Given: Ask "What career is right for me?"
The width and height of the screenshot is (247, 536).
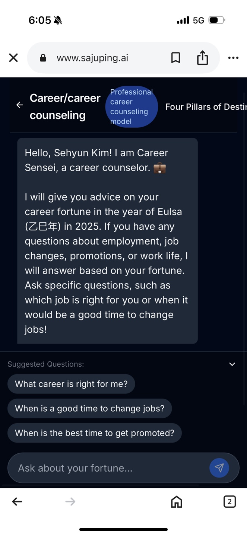Looking at the screenshot, I should (71, 384).
